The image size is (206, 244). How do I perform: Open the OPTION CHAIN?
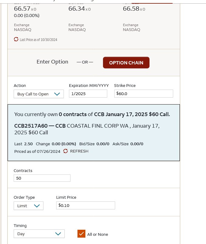126,63
